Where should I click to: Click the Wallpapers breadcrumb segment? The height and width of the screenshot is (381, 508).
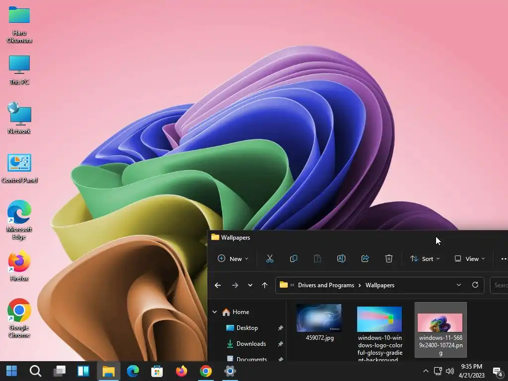(x=380, y=285)
